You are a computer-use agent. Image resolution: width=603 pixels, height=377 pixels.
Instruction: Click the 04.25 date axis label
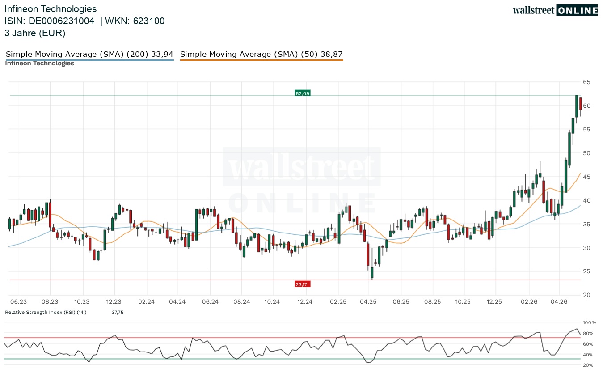point(369,302)
